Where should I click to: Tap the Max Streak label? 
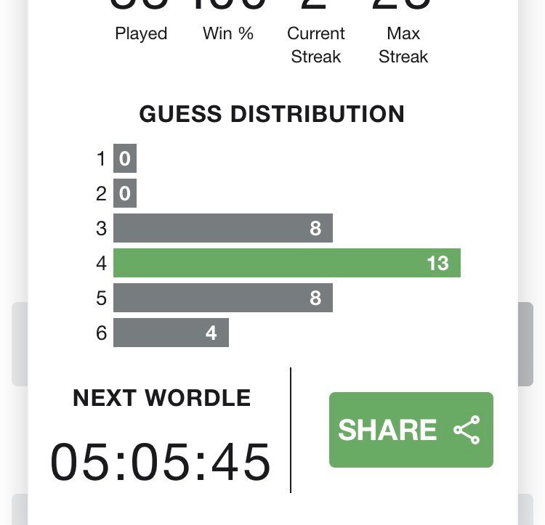pyautogui.click(x=403, y=45)
